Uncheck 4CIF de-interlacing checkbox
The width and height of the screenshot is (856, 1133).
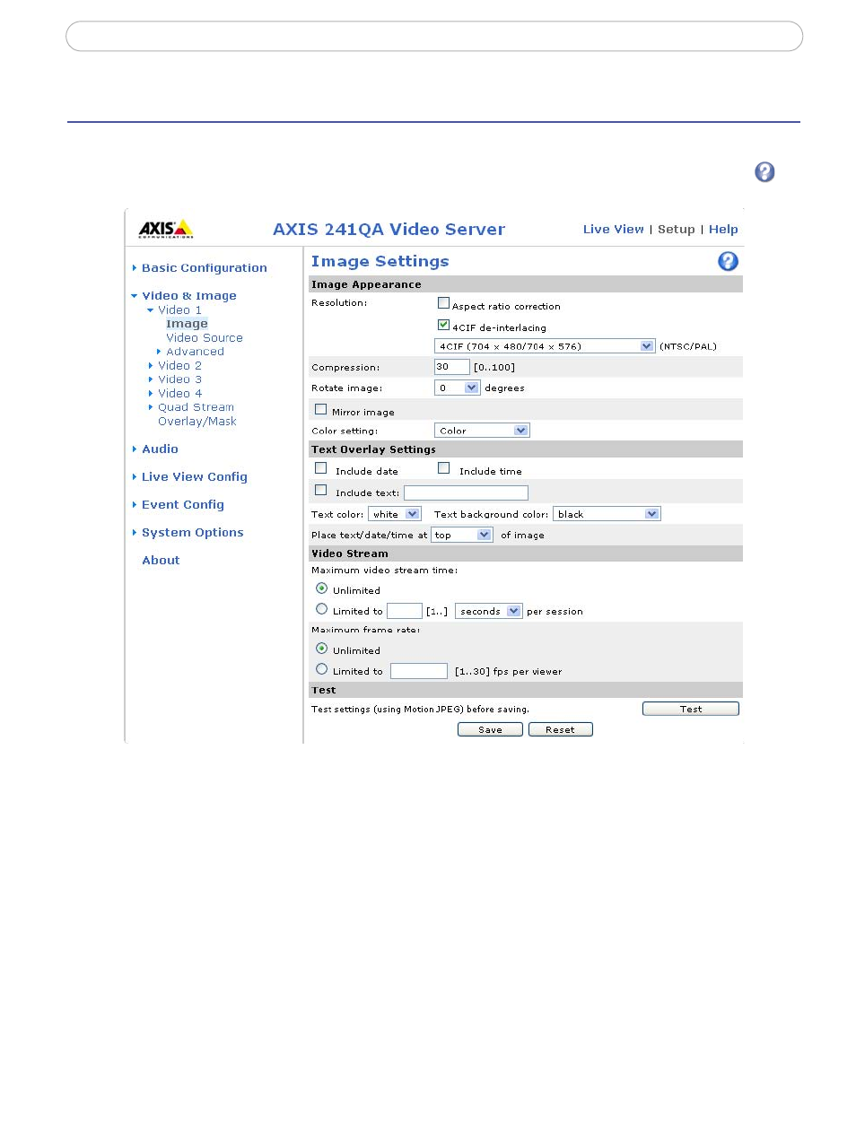[443, 325]
